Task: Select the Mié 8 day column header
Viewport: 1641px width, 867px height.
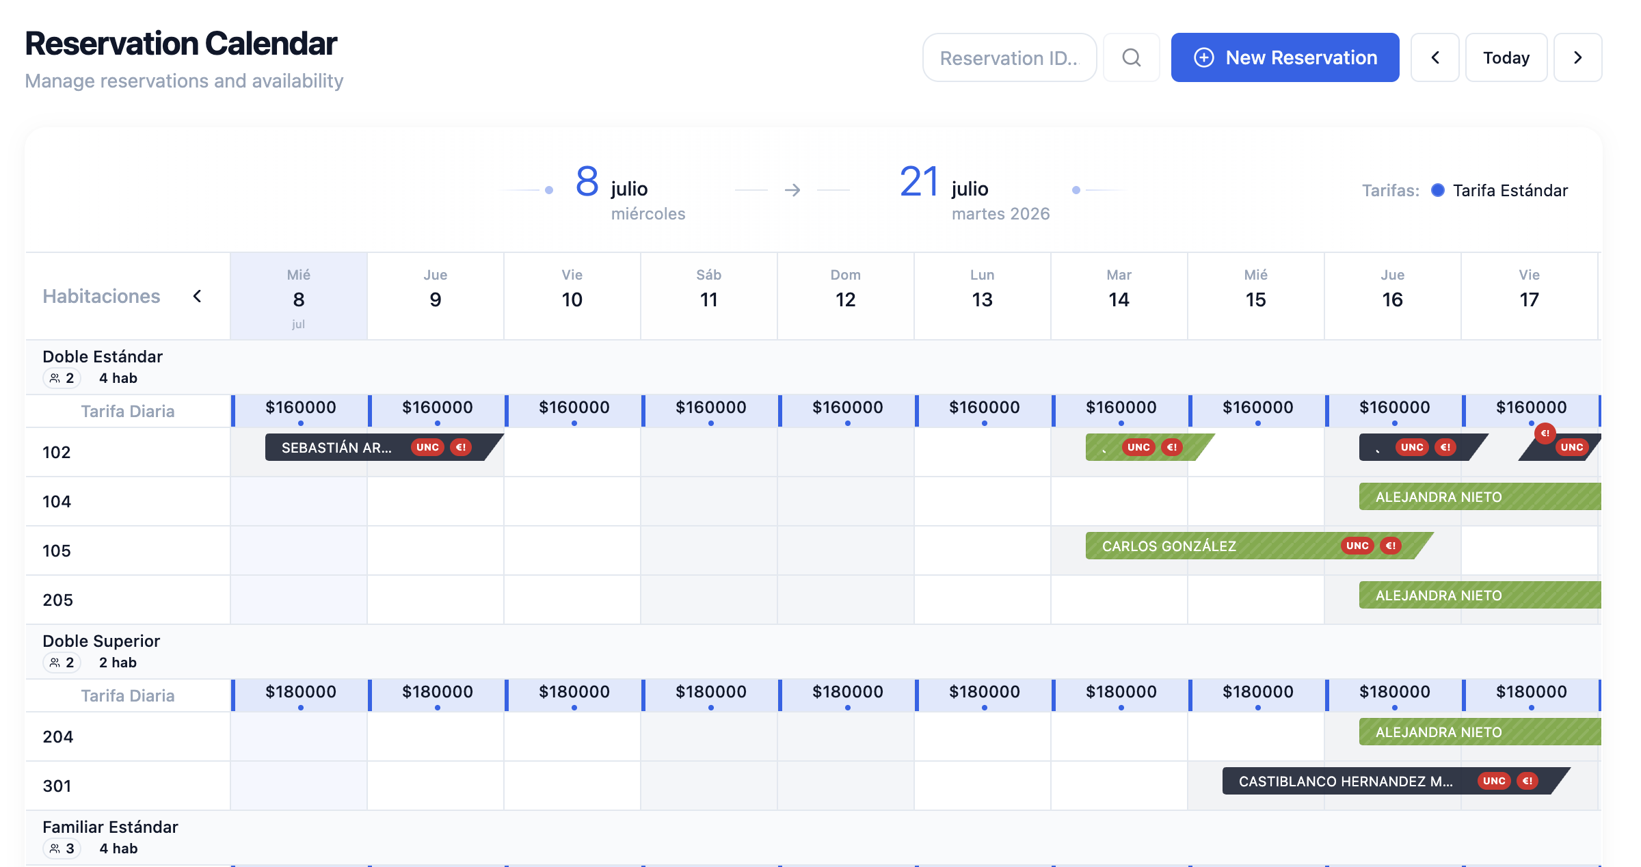Action: [x=299, y=296]
